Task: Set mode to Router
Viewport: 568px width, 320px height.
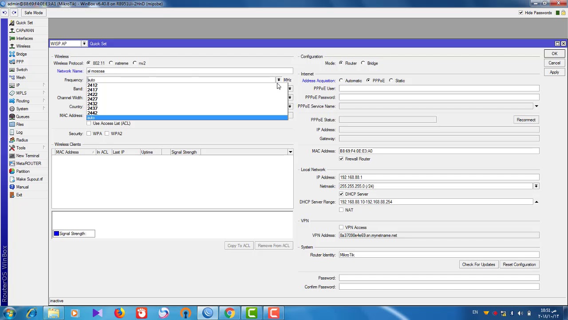Action: coord(341,63)
